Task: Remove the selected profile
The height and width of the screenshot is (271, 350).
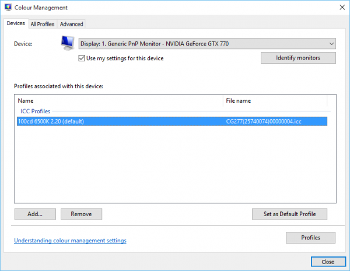Action: tap(81, 214)
